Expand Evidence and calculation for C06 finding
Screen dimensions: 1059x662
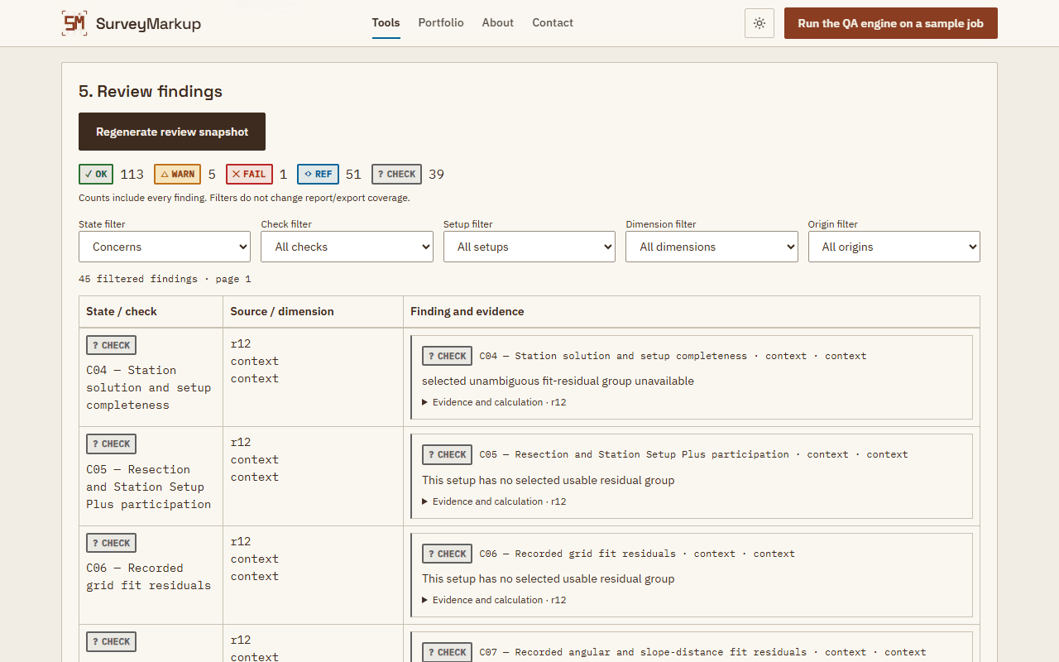point(494,600)
